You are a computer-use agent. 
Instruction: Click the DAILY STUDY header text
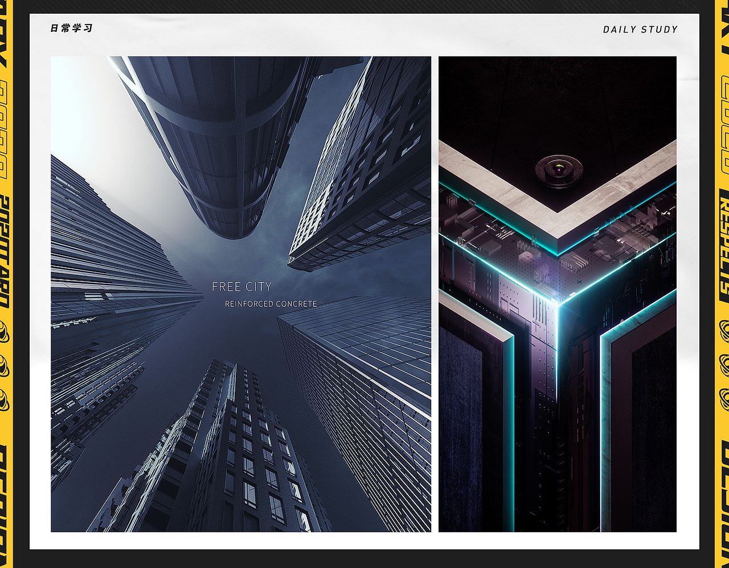tap(640, 29)
